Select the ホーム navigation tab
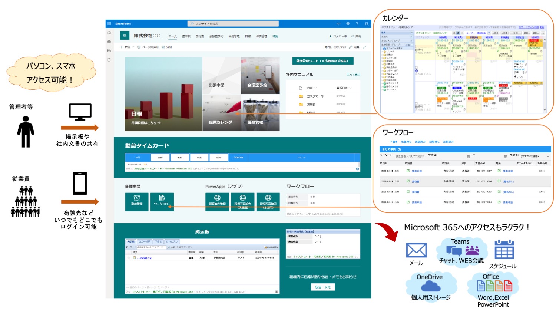Screen dimensions: 556x313 tap(172, 36)
